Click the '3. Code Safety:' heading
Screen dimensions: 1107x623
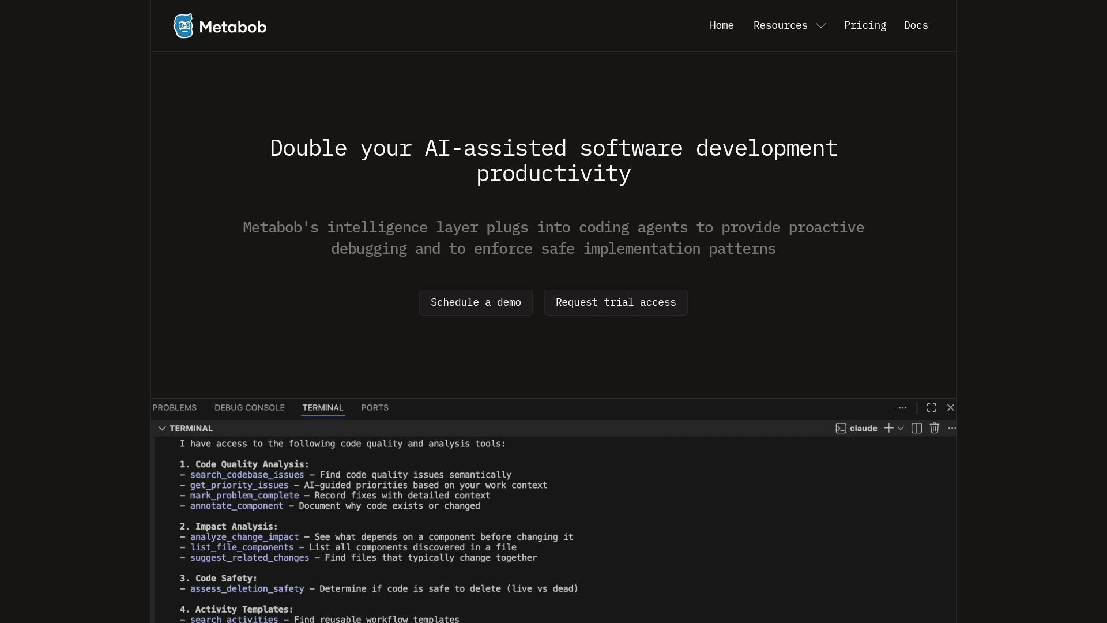tap(218, 579)
